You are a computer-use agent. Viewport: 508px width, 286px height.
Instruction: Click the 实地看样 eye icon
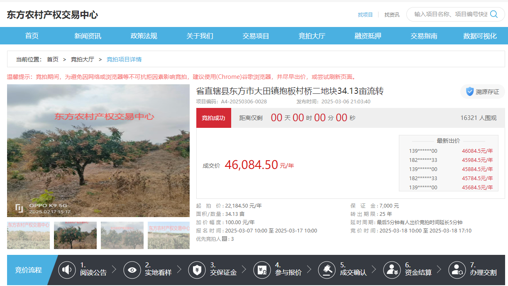coord(132,270)
